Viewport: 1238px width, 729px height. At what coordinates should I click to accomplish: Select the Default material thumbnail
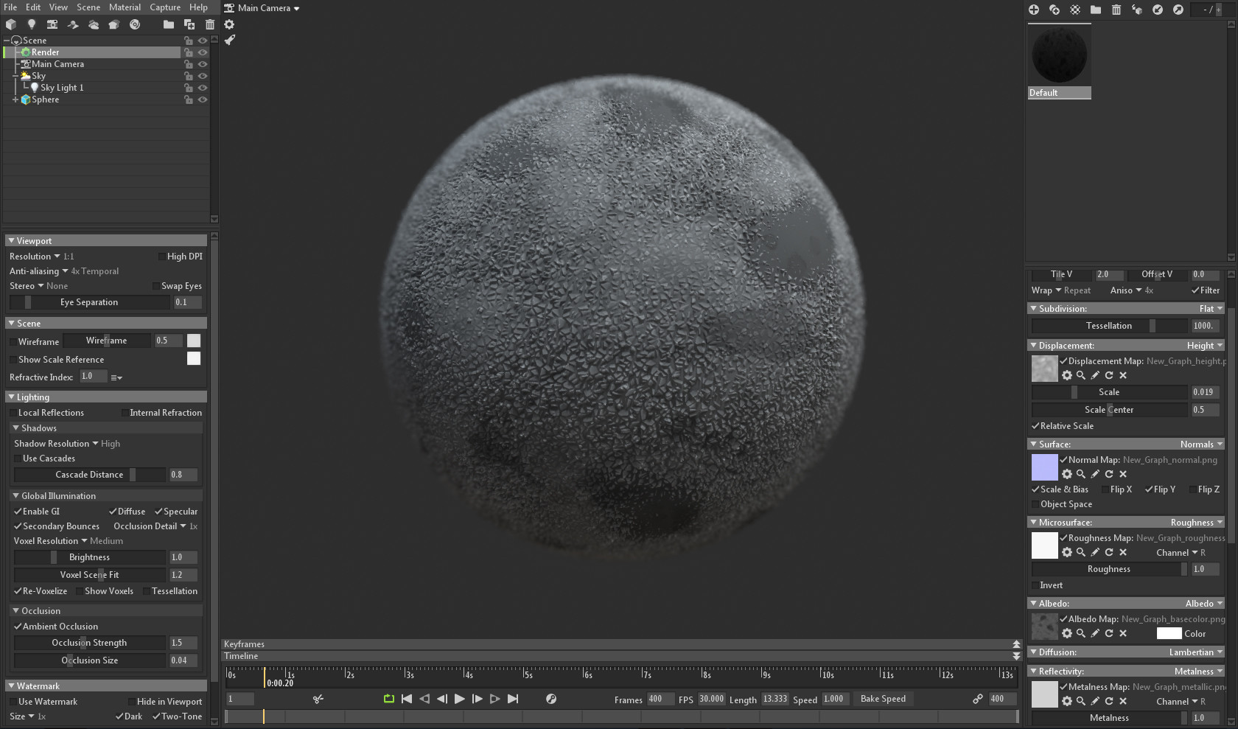(1059, 55)
